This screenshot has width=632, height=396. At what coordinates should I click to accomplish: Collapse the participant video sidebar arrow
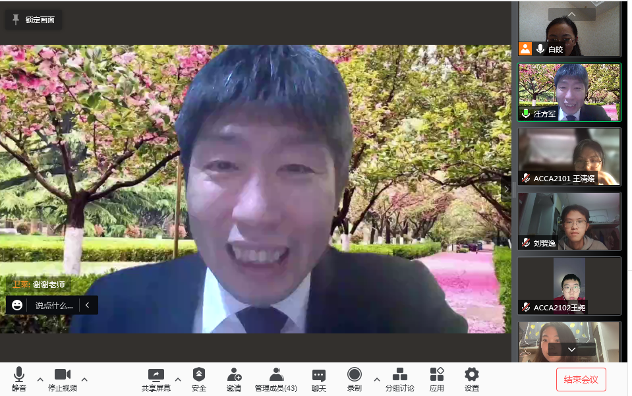[506, 188]
